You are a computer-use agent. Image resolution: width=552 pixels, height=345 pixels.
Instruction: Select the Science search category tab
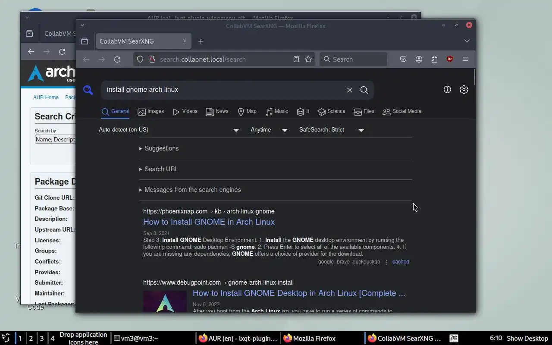tap(331, 111)
